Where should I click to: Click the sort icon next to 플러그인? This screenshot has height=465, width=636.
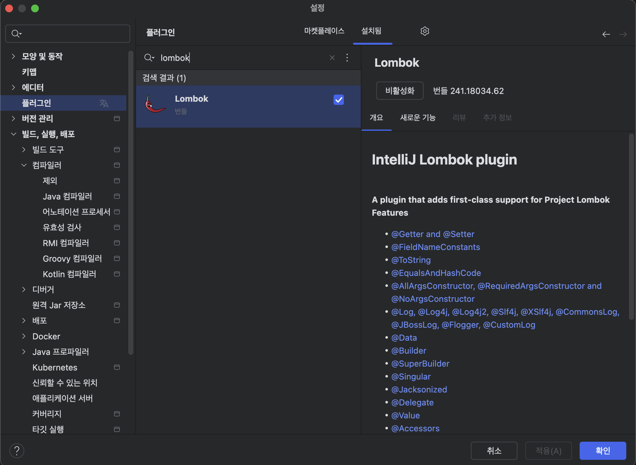(104, 103)
